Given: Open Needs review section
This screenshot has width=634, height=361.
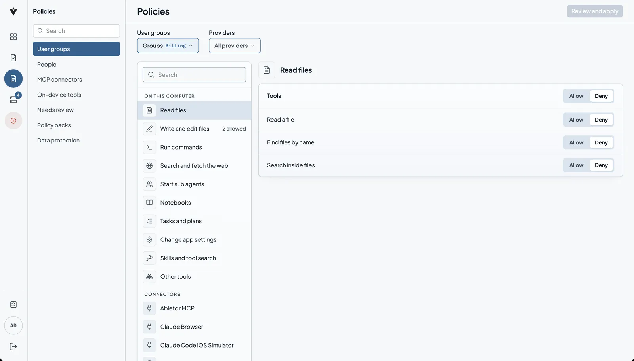Looking at the screenshot, I should pyautogui.click(x=76, y=110).
